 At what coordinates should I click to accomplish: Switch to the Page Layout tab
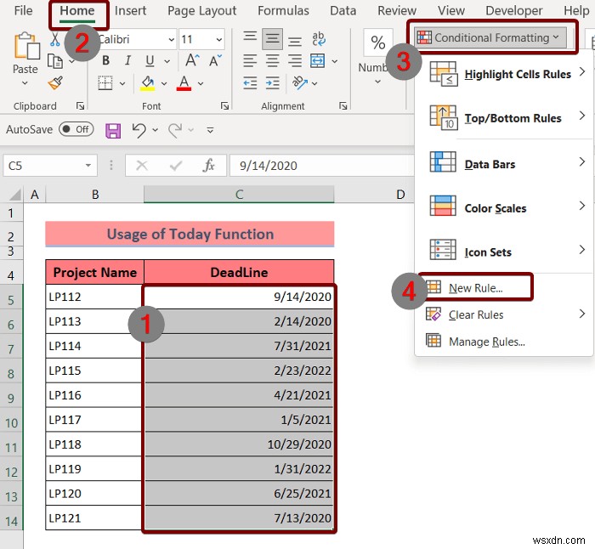pos(202,11)
